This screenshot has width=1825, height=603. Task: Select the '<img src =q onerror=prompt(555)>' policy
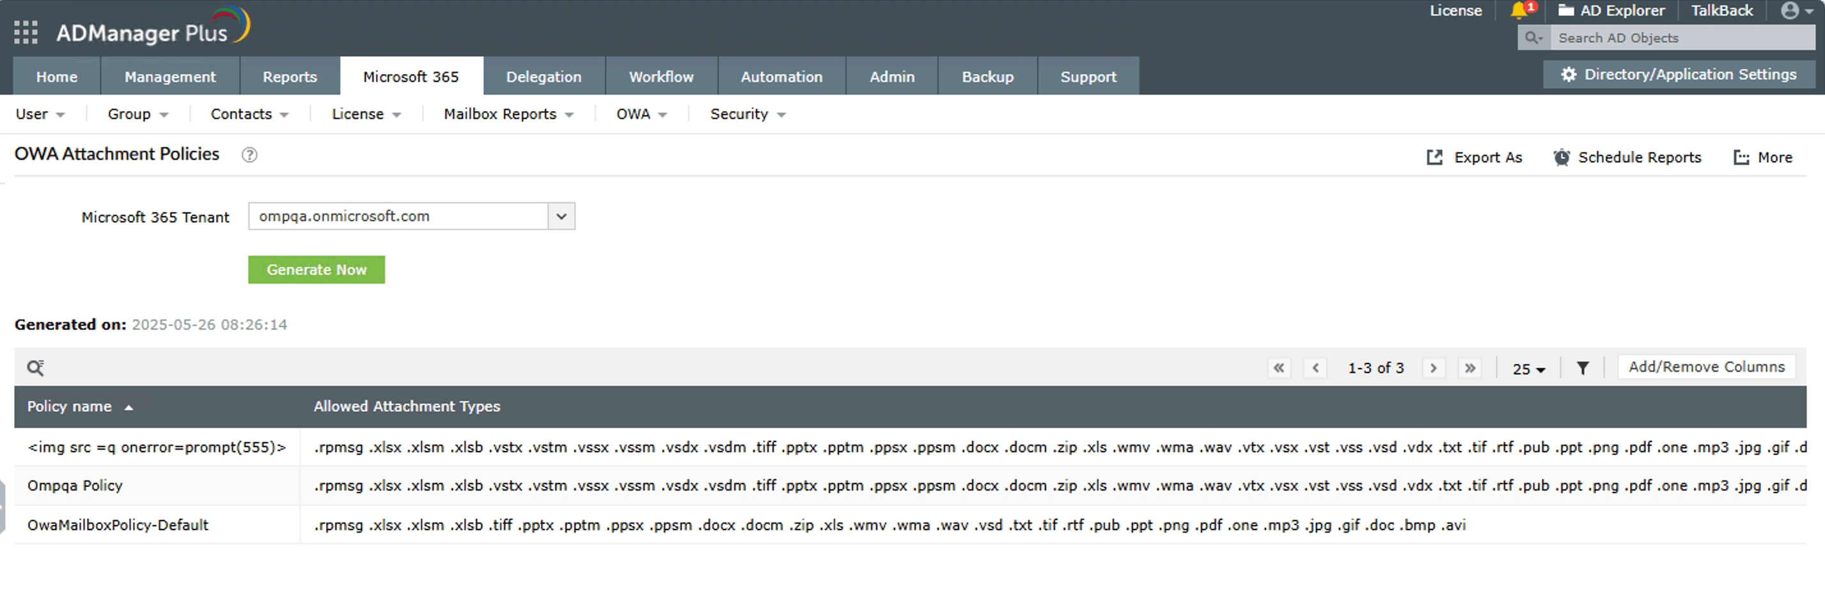pyautogui.click(x=157, y=447)
